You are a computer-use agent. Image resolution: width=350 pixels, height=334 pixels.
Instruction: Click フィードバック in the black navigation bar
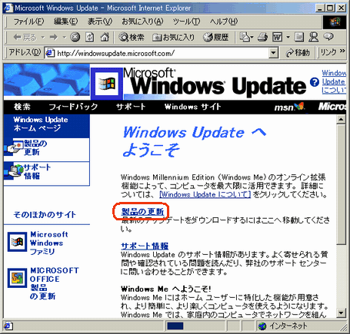point(73,107)
